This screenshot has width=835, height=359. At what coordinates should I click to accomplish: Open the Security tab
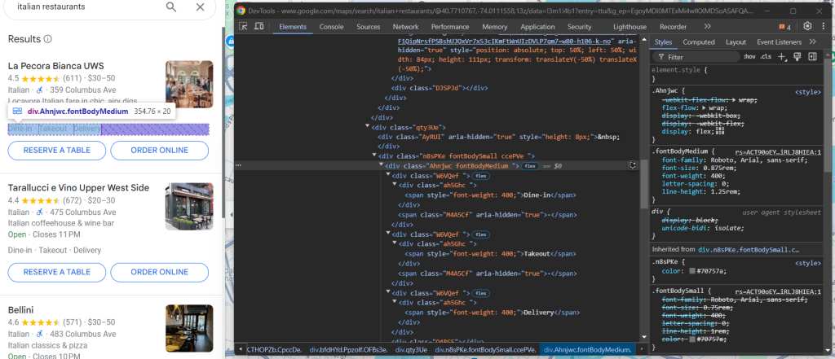[x=580, y=27]
